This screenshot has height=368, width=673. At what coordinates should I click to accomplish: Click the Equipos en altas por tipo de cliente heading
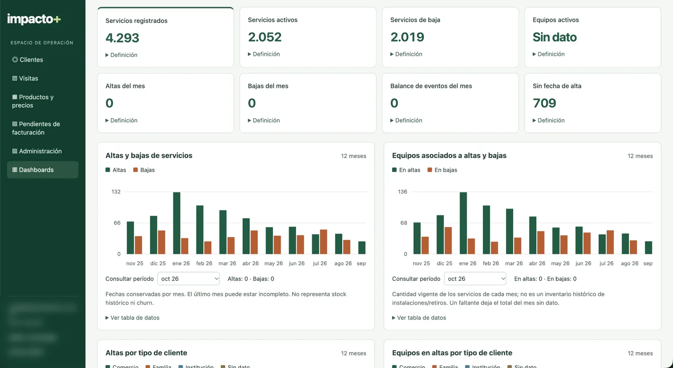tap(452, 353)
